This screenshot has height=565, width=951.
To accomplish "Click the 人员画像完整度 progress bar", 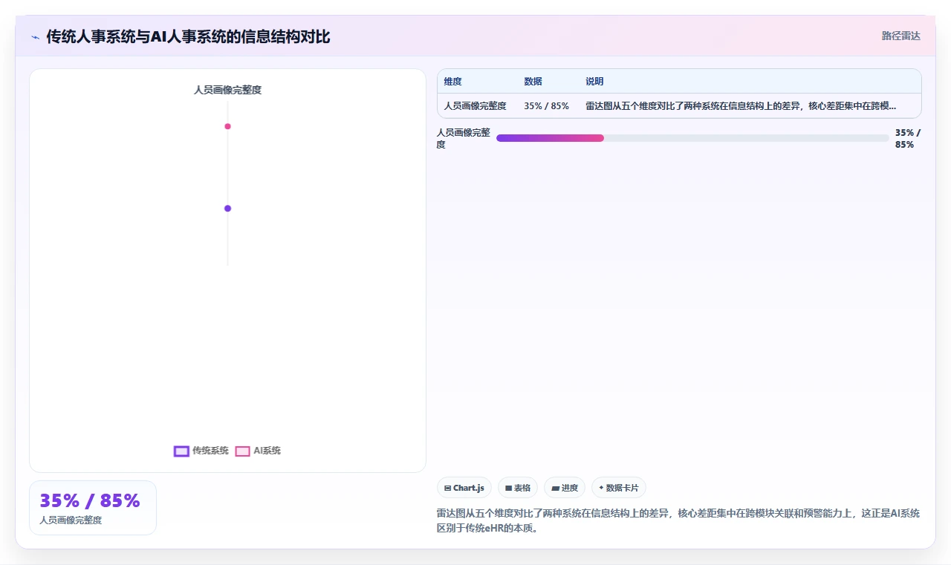I will pyautogui.click(x=692, y=138).
